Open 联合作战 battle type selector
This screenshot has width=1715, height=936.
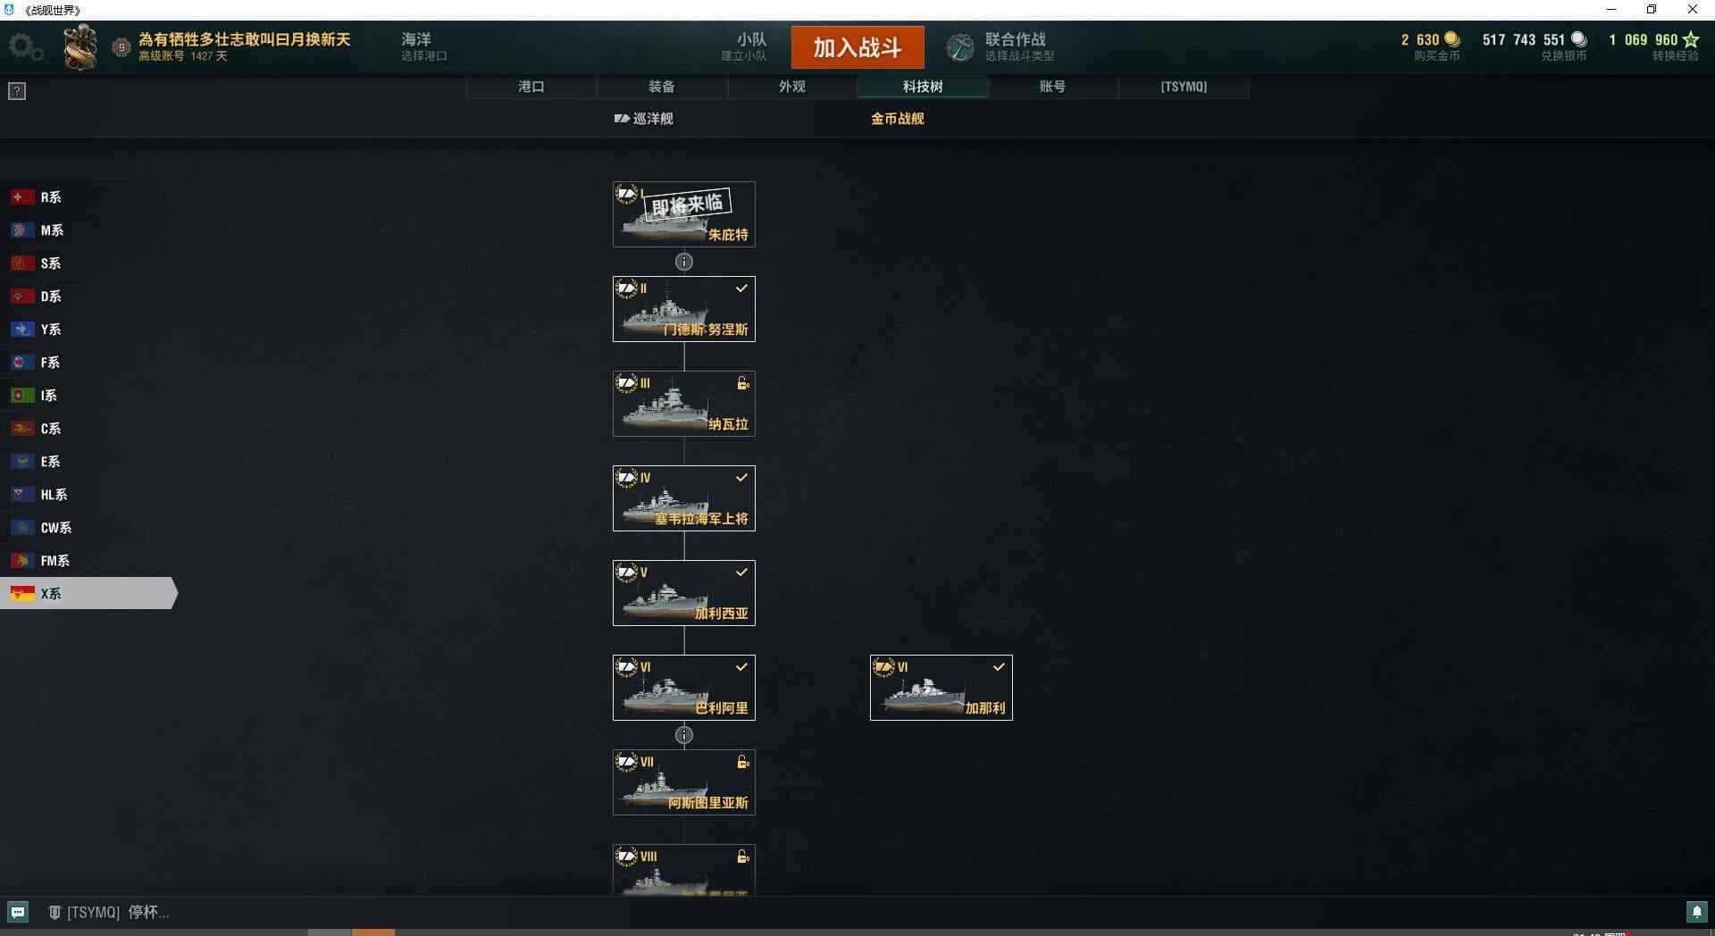pyautogui.click(x=1000, y=47)
